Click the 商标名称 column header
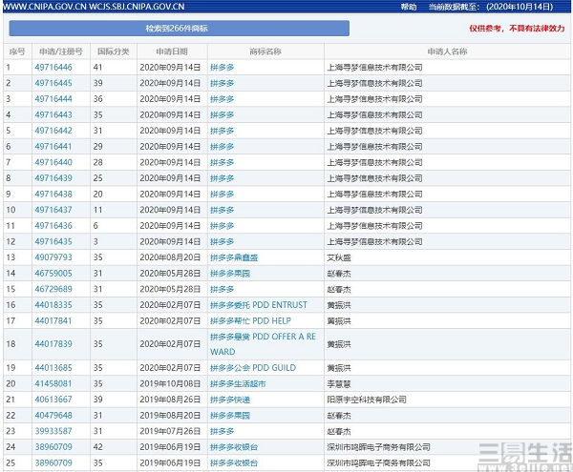The width and height of the screenshot is (573, 472). tap(265, 51)
